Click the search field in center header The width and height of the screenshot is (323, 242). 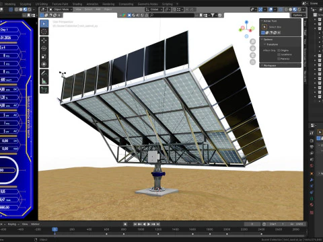[172, 15]
